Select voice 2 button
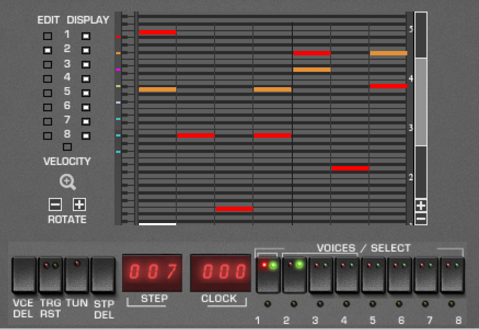 (295, 275)
